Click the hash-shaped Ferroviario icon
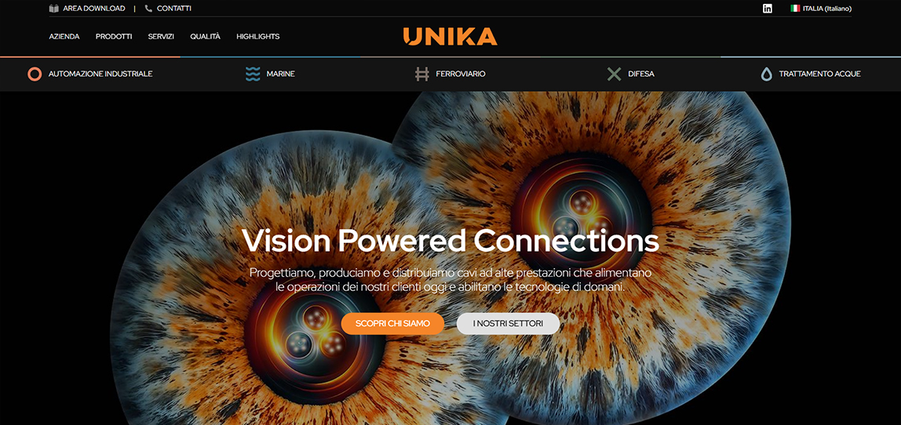The width and height of the screenshot is (901, 425). pos(422,74)
